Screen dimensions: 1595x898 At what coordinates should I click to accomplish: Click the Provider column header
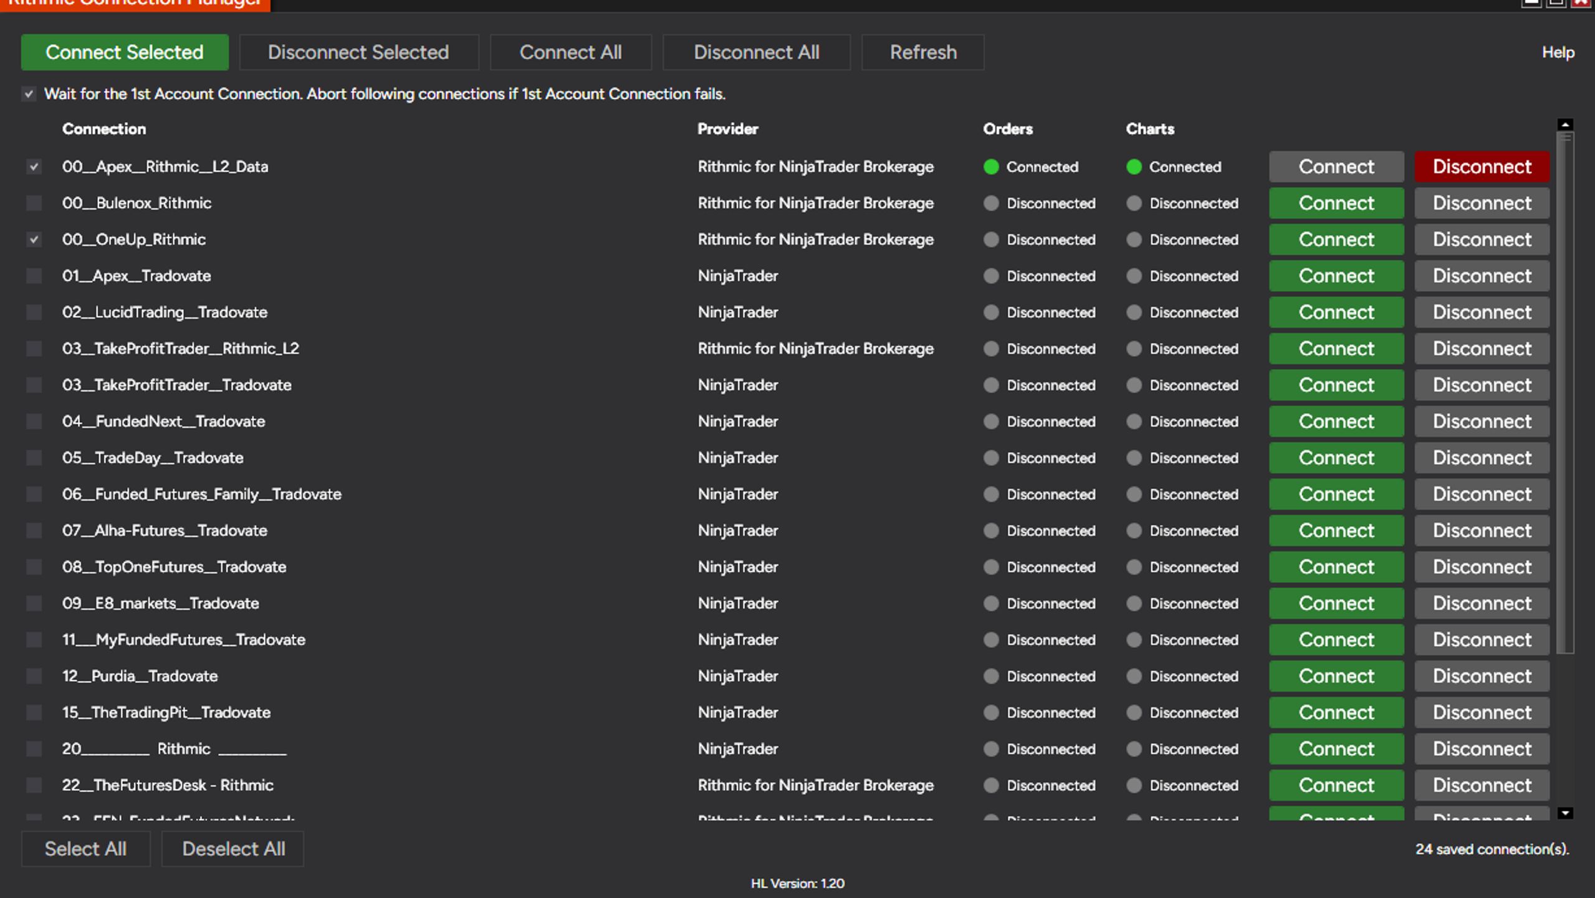point(727,129)
